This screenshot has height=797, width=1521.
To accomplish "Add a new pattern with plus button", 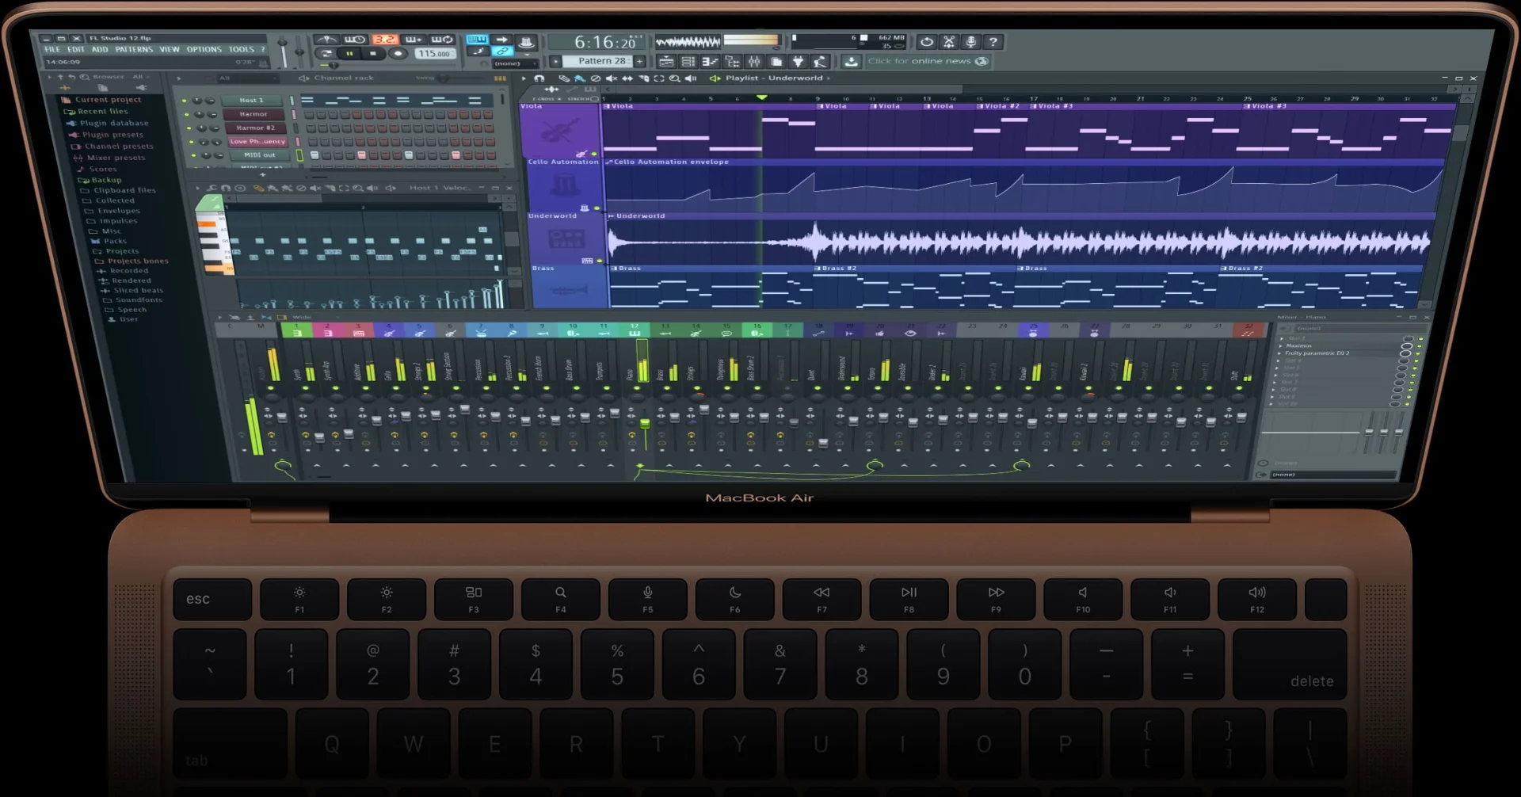I will coord(639,61).
